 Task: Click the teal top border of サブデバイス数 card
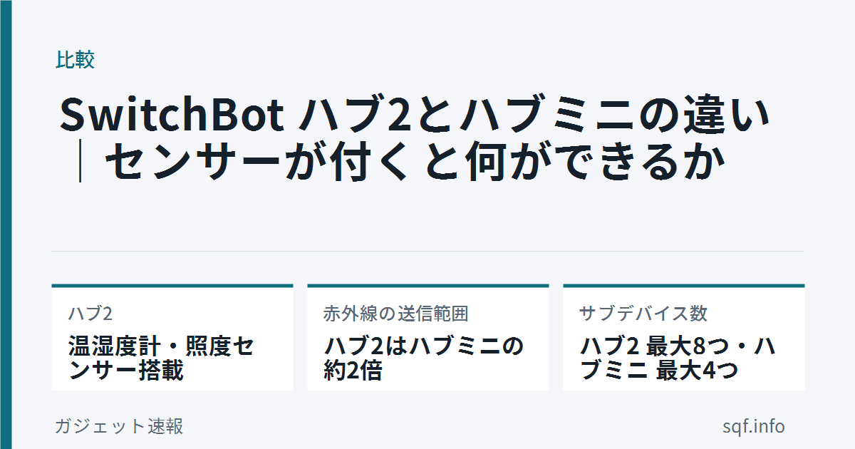(x=684, y=286)
